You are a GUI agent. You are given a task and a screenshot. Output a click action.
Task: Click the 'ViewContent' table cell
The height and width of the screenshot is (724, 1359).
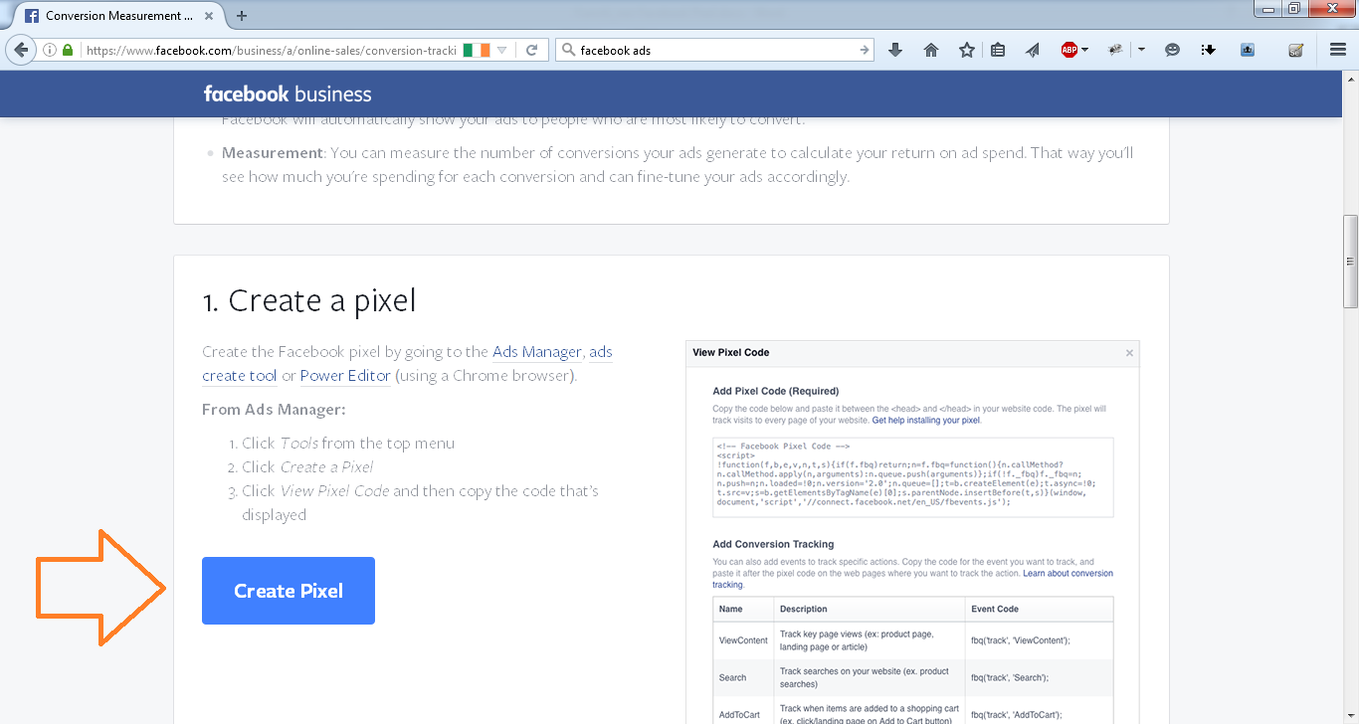tap(743, 640)
